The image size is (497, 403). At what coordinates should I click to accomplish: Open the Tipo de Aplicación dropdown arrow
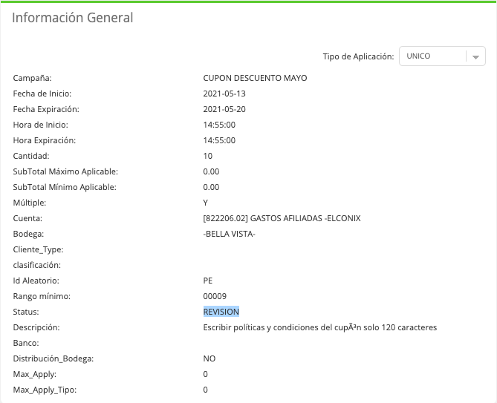coord(475,56)
